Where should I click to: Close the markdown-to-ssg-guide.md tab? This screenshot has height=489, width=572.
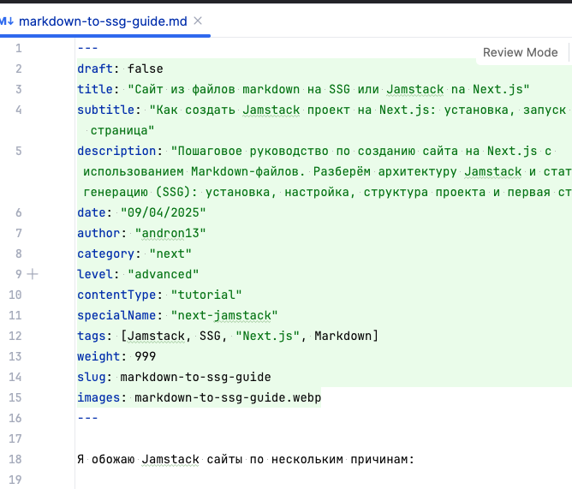[199, 21]
